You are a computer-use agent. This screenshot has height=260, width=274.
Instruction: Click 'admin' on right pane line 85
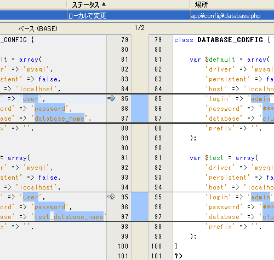point(260,99)
